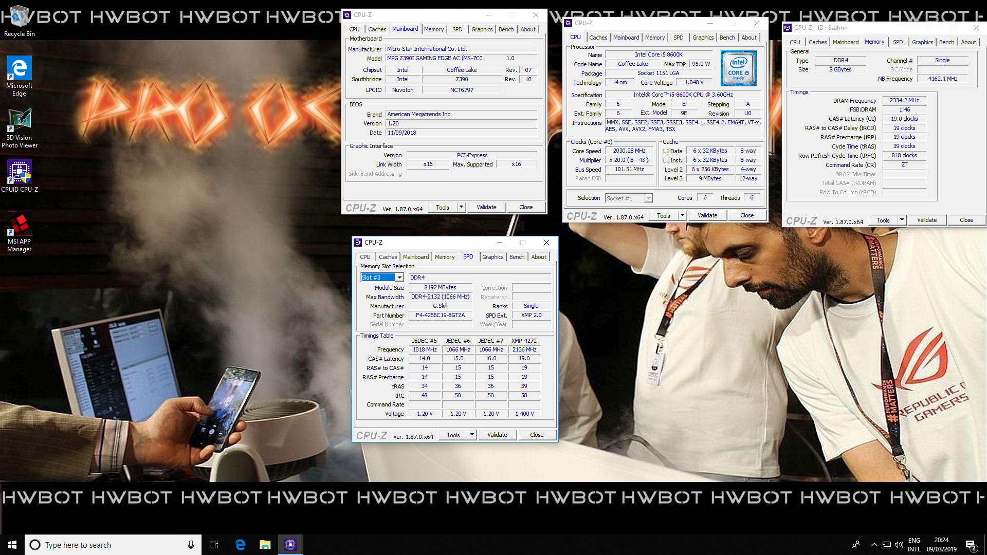
Task: Expand the Tools arrow in Mainboard window
Action: (x=461, y=207)
